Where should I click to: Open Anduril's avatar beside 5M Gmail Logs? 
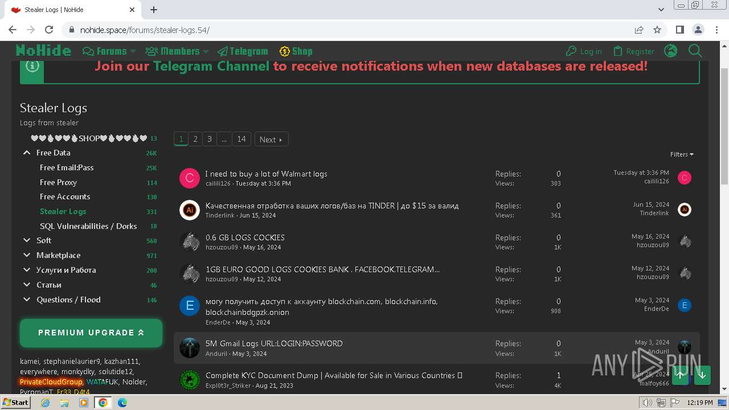click(190, 348)
